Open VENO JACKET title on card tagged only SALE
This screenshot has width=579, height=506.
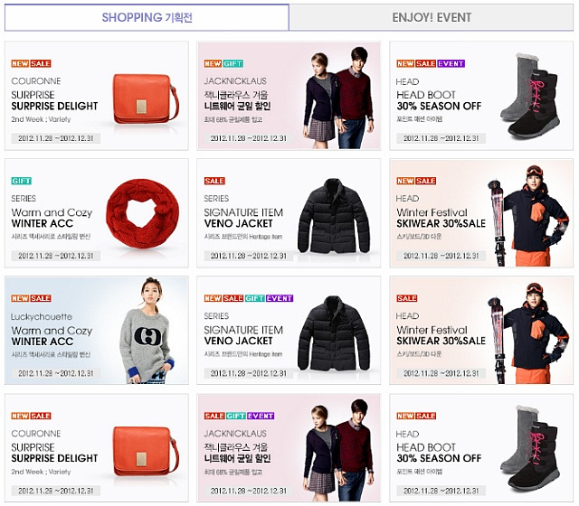click(238, 223)
